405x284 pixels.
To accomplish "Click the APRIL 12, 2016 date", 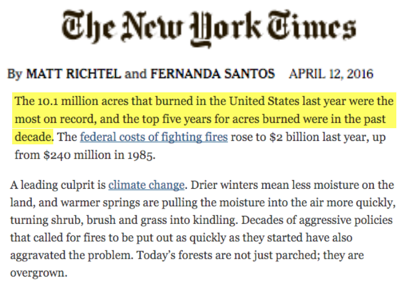I will click(331, 74).
